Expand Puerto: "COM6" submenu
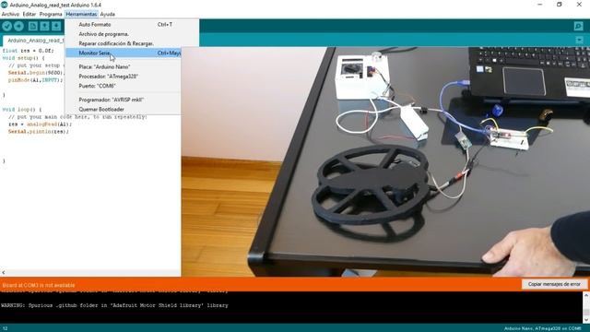Screen dimensions: 590x332 coord(124,86)
